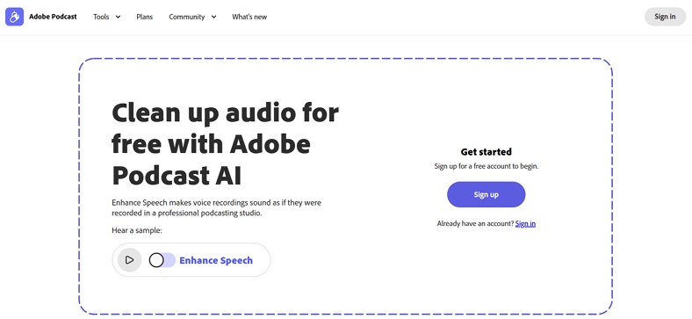The height and width of the screenshot is (319, 692).
Task: Toggle the Enhance Speech switch
Action: (162, 260)
